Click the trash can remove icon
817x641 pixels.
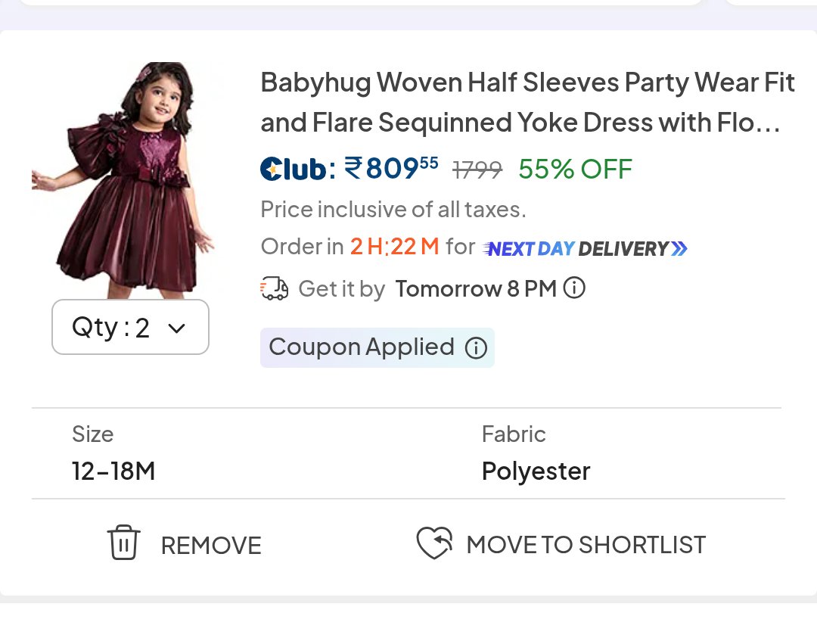pyautogui.click(x=123, y=543)
